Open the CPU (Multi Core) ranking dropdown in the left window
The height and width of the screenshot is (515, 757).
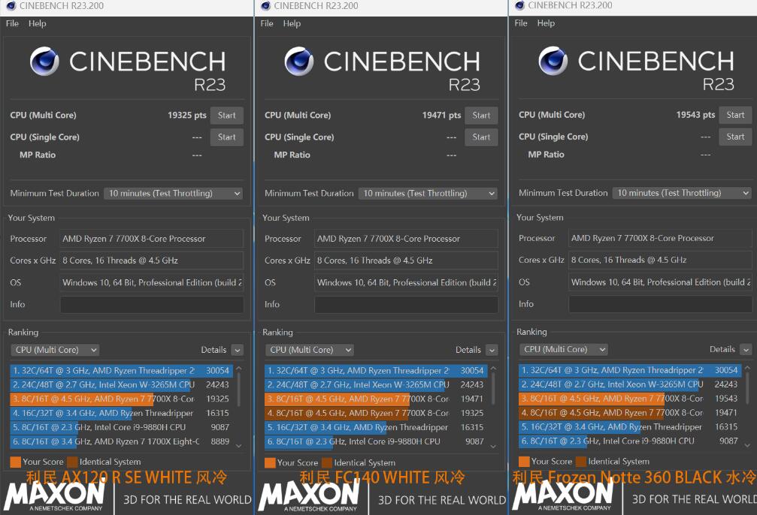55,350
